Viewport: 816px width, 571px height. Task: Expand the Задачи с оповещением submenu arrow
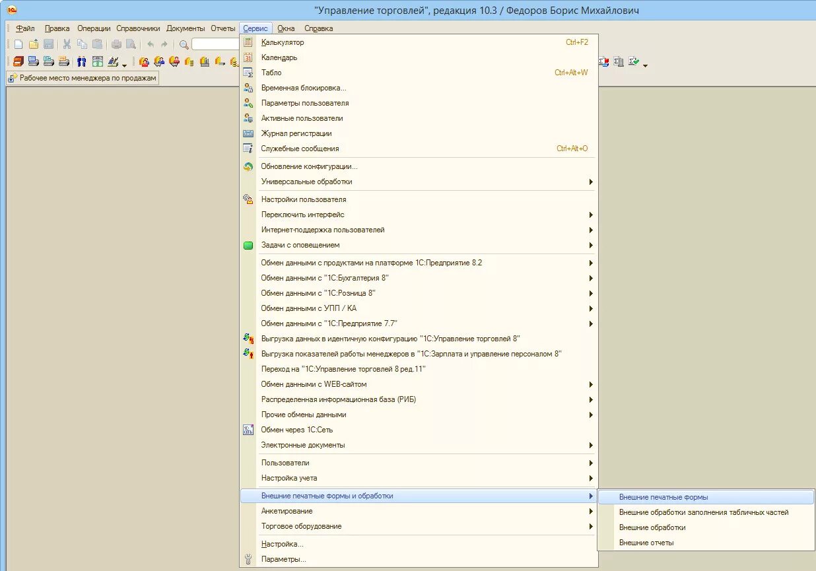tap(591, 245)
